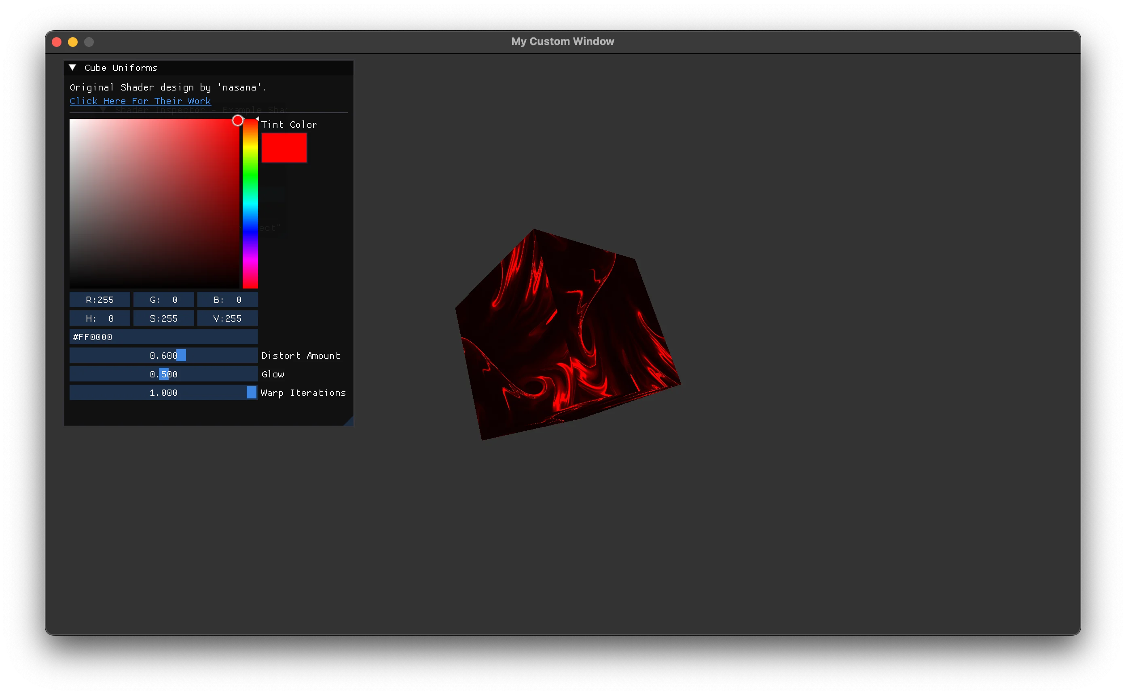Select the G: 0 green channel field
The width and height of the screenshot is (1126, 695).
click(x=164, y=300)
